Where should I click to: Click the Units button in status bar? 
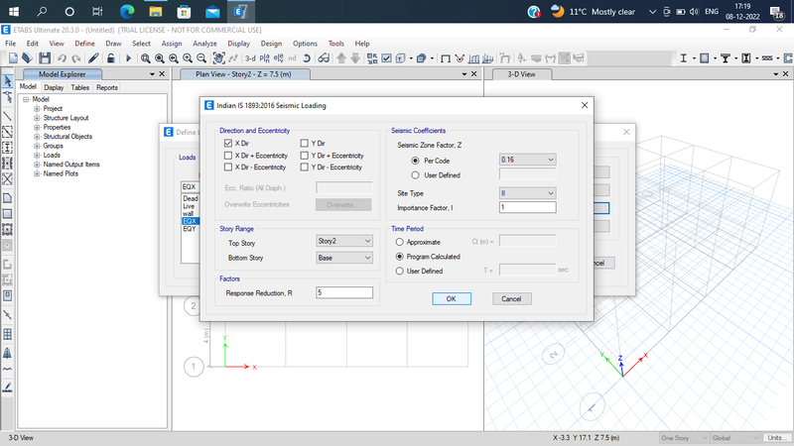(x=777, y=438)
